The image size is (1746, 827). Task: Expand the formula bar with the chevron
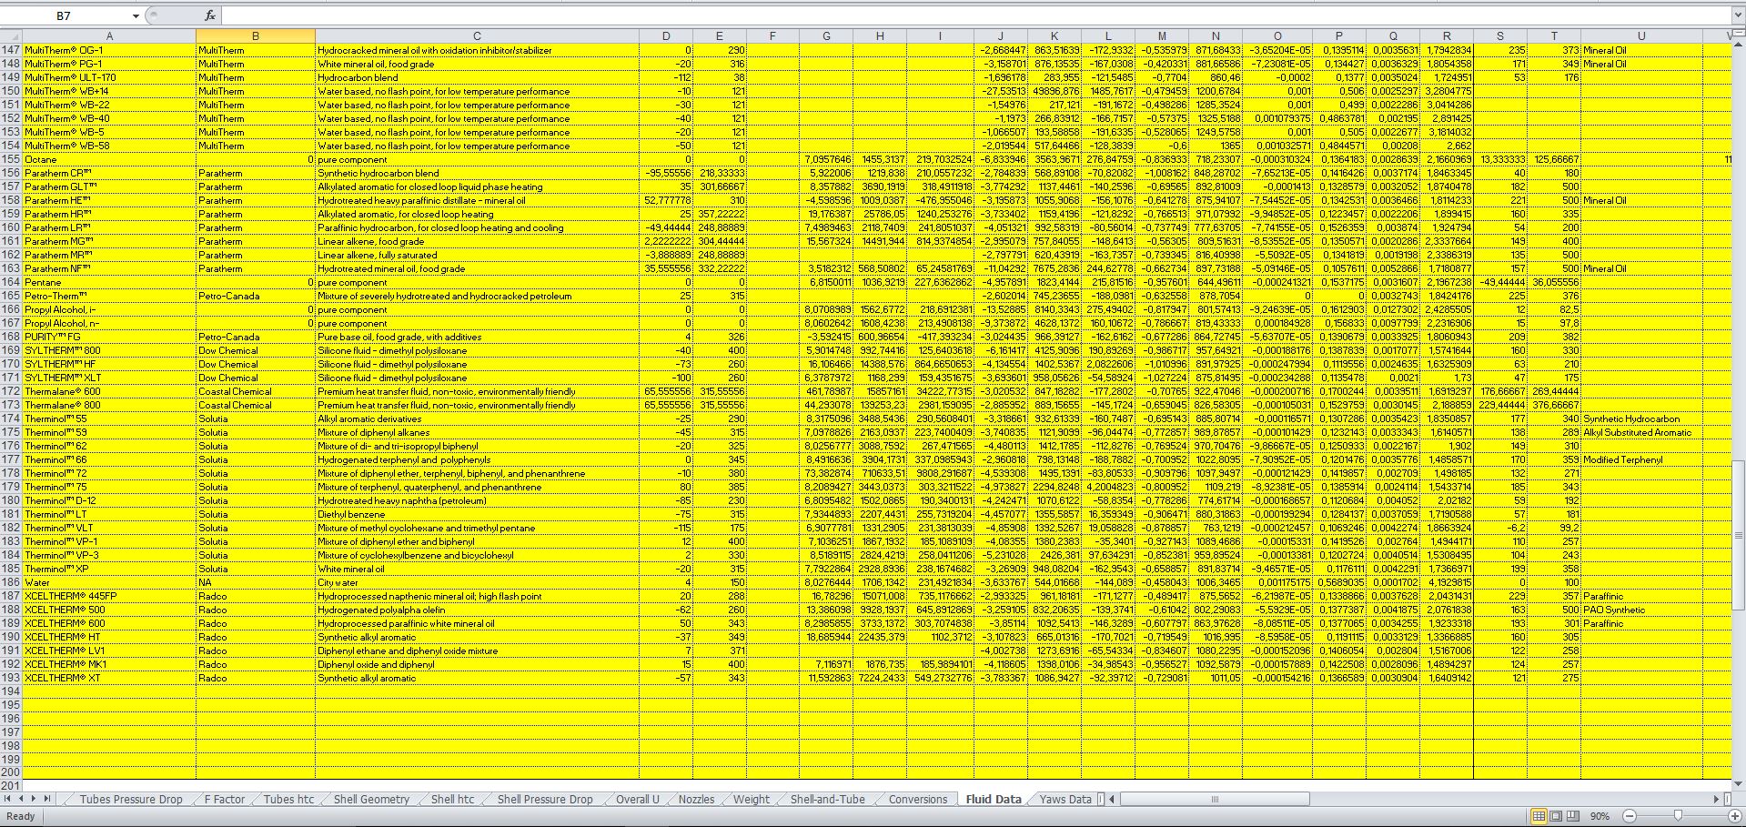point(1738,15)
